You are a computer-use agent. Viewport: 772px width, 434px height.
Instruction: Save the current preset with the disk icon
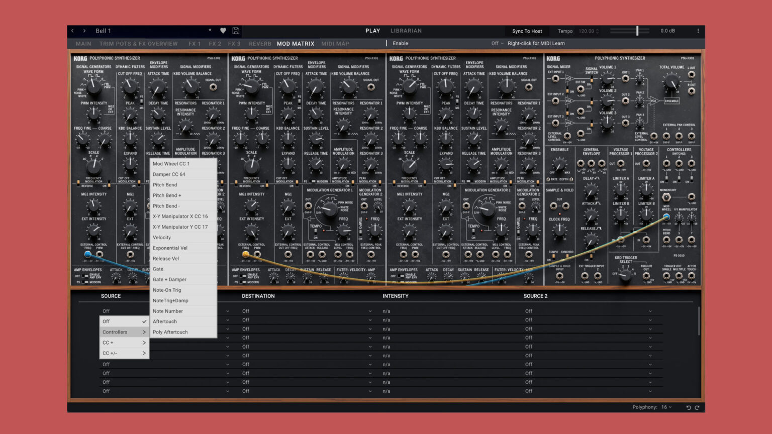click(236, 31)
